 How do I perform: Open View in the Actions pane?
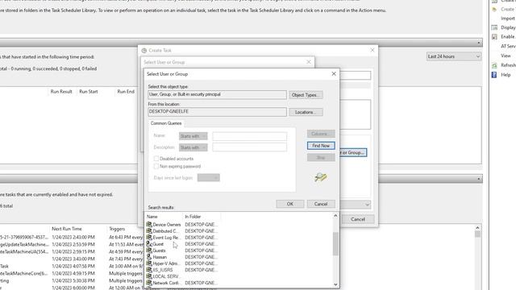[506, 56]
